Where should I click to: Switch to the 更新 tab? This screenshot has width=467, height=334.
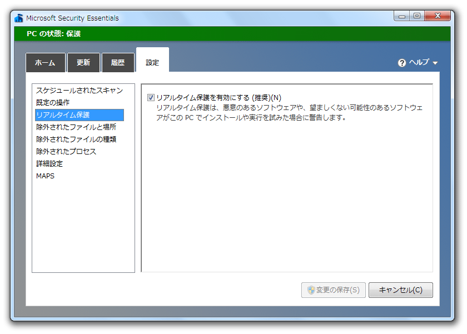click(83, 62)
